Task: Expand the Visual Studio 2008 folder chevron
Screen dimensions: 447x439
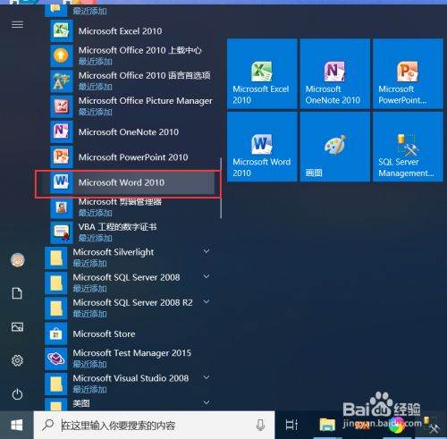Action: (207, 377)
